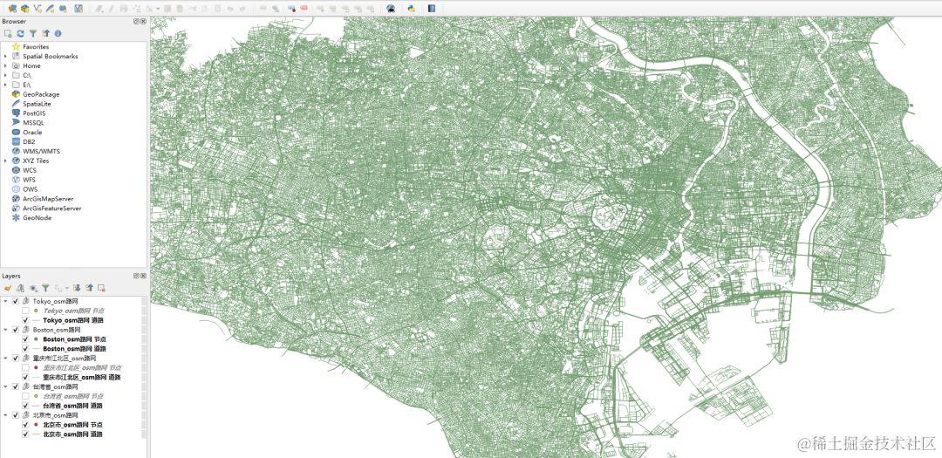Image resolution: width=942 pixels, height=458 pixels.
Task: Collapse the 北京市_osm路网 group
Action: coord(6,415)
